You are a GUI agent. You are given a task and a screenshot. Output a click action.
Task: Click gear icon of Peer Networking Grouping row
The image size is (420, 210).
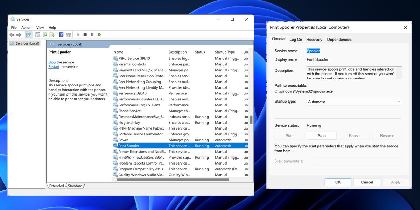coord(115,82)
